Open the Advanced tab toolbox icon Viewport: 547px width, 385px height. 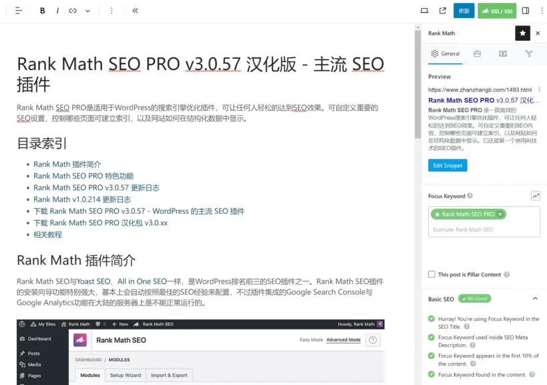tap(477, 53)
